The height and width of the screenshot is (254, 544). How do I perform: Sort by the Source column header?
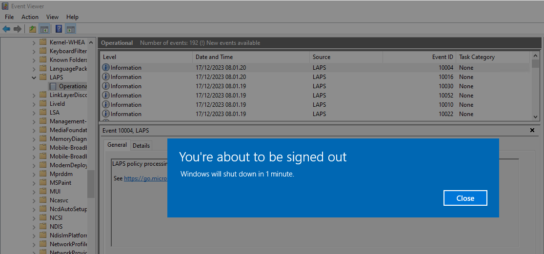pos(346,57)
